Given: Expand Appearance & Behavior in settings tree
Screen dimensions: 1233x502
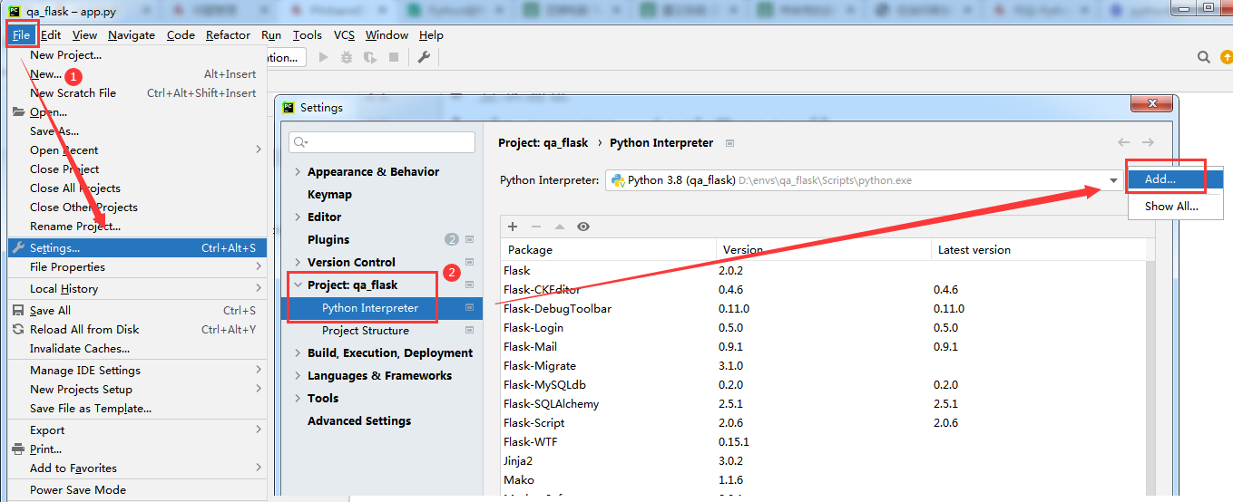Looking at the screenshot, I should point(298,171).
